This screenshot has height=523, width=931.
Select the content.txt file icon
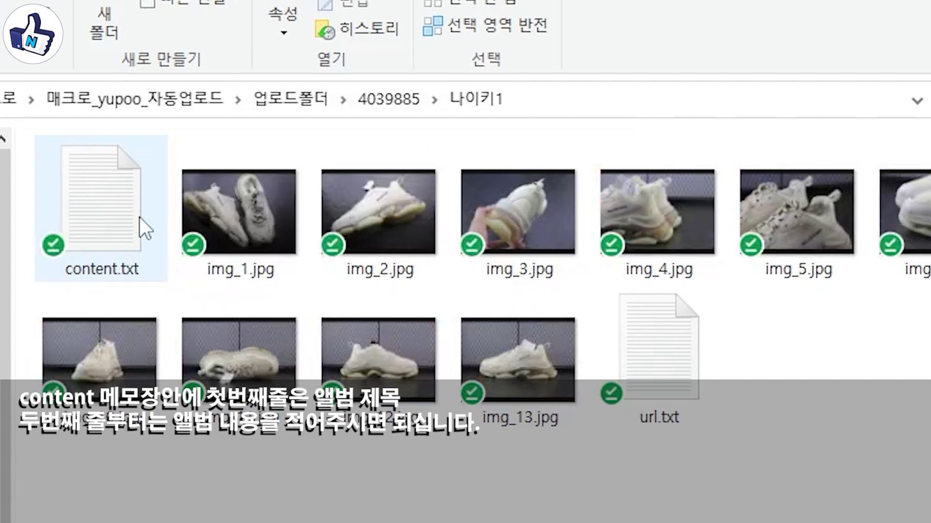(x=101, y=199)
